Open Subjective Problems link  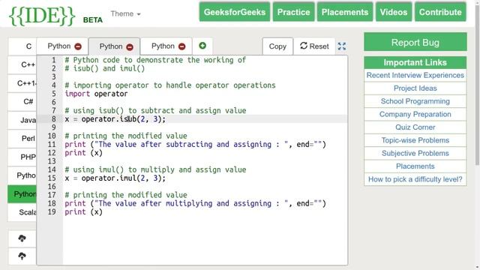tap(415, 153)
